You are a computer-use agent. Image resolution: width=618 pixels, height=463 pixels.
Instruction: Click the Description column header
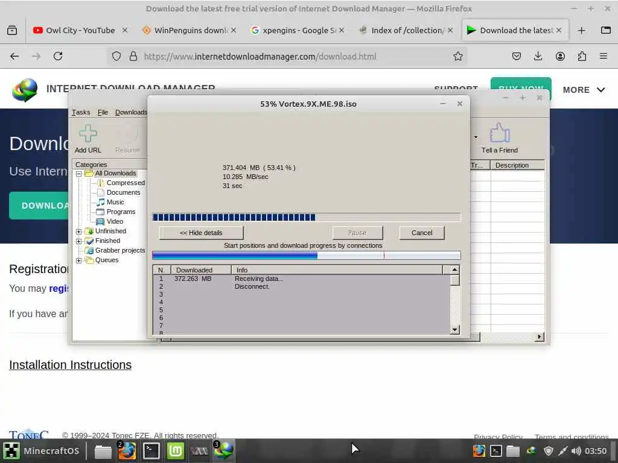click(517, 165)
